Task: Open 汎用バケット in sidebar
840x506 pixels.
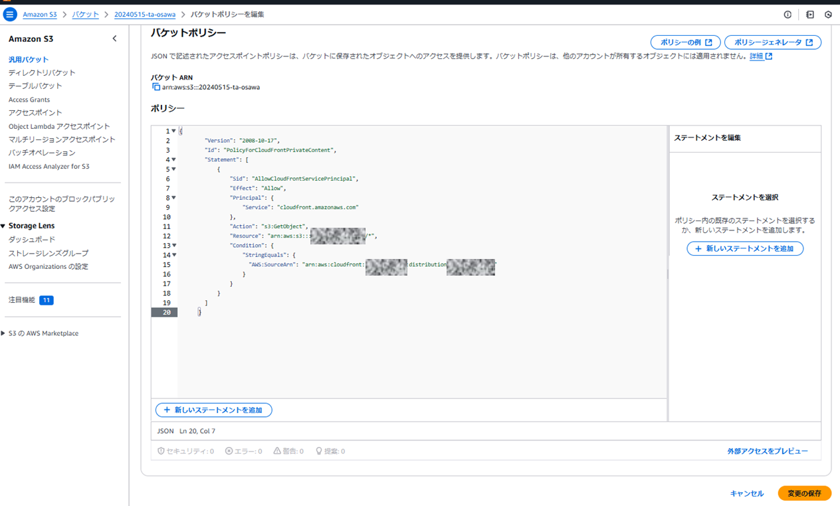Action: tap(29, 60)
